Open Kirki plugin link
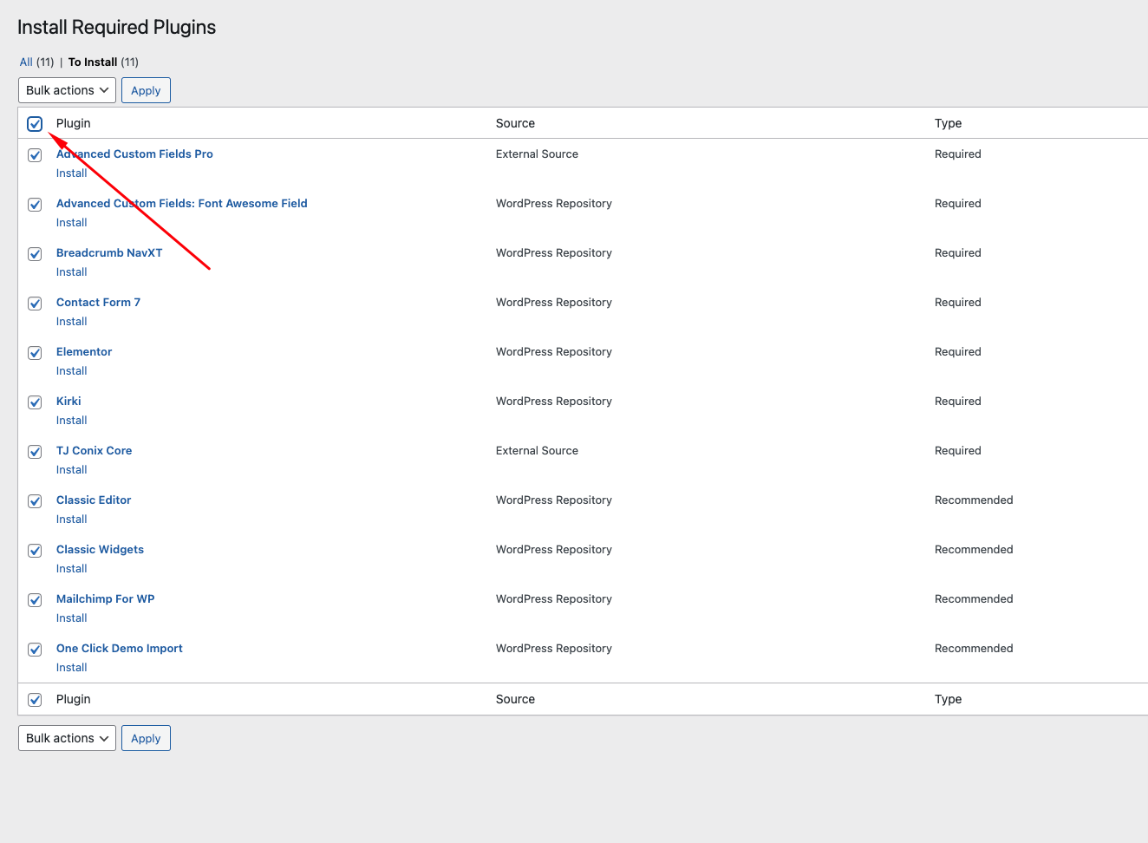This screenshot has width=1148, height=843. click(68, 401)
